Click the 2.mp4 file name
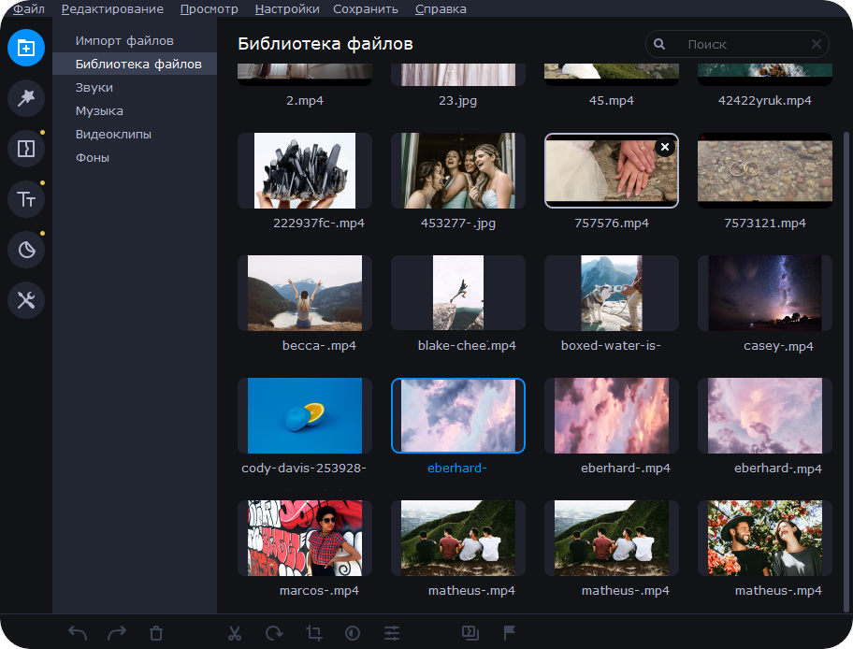This screenshot has width=853, height=649. (305, 101)
